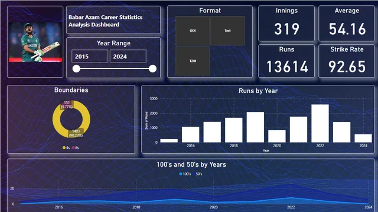The width and height of the screenshot is (378, 212).
Task: Click the 2023 bar in Runs by Year
Action: click(x=341, y=132)
